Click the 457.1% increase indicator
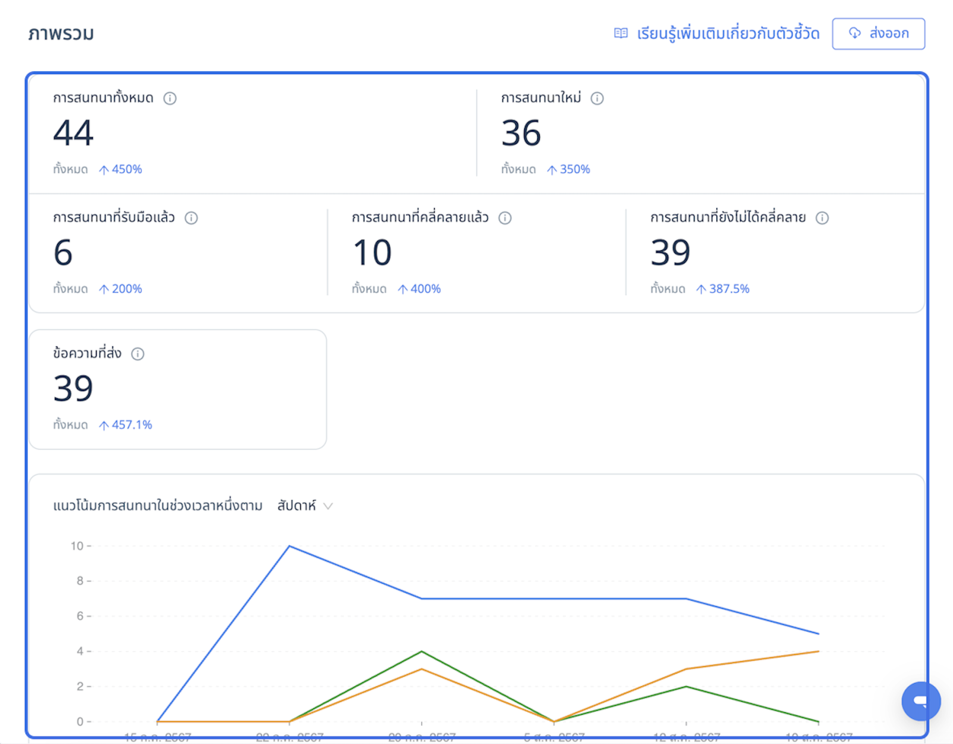The width and height of the screenshot is (953, 744). pyautogui.click(x=125, y=425)
